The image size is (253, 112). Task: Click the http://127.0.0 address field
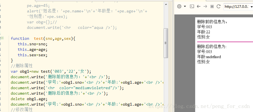pos(238,7)
